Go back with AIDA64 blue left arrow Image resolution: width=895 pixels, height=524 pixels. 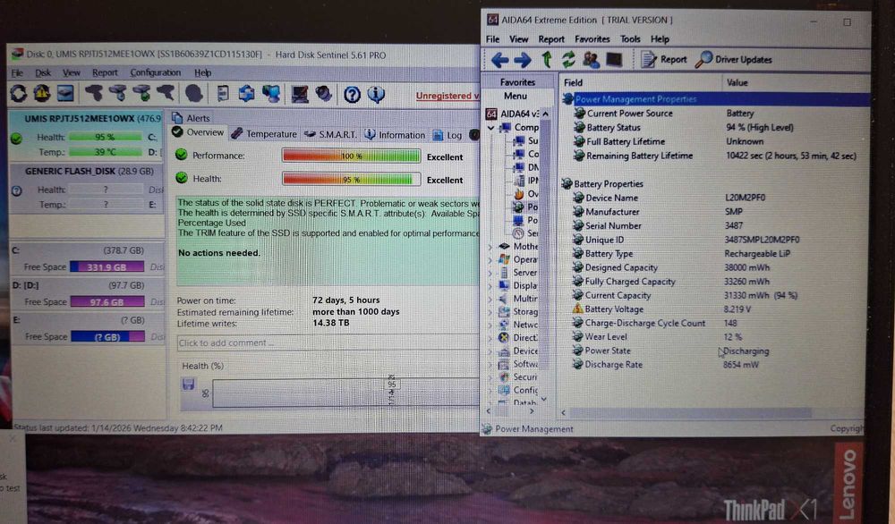(500, 60)
